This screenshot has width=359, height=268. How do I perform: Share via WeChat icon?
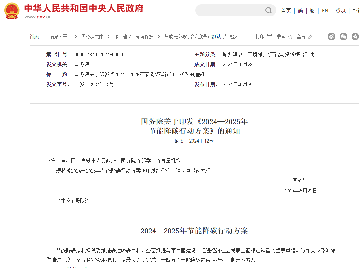pyautogui.click(x=343, y=37)
